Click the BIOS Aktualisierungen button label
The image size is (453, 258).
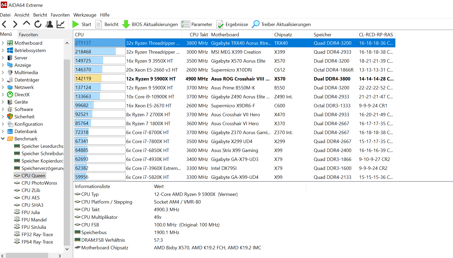point(155,24)
